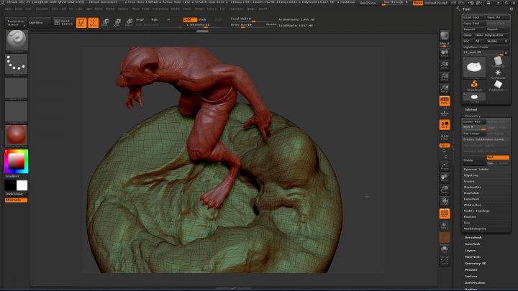
Task: Expand the Layers section
Action: pos(470,251)
